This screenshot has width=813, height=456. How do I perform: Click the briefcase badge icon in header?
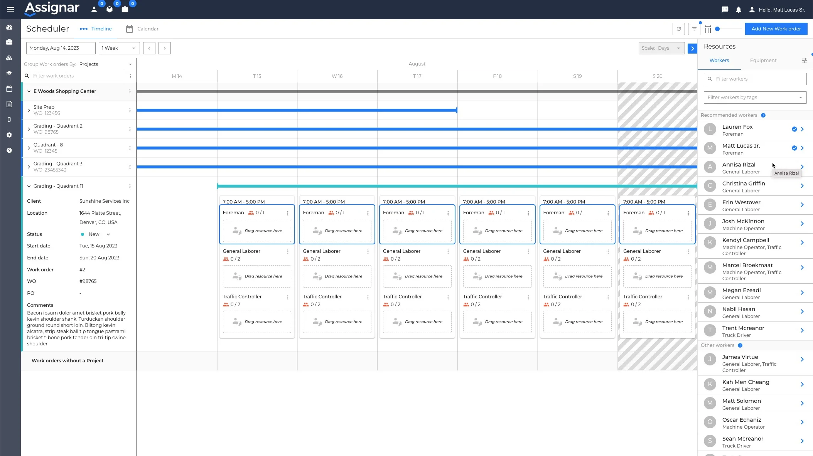[125, 9]
